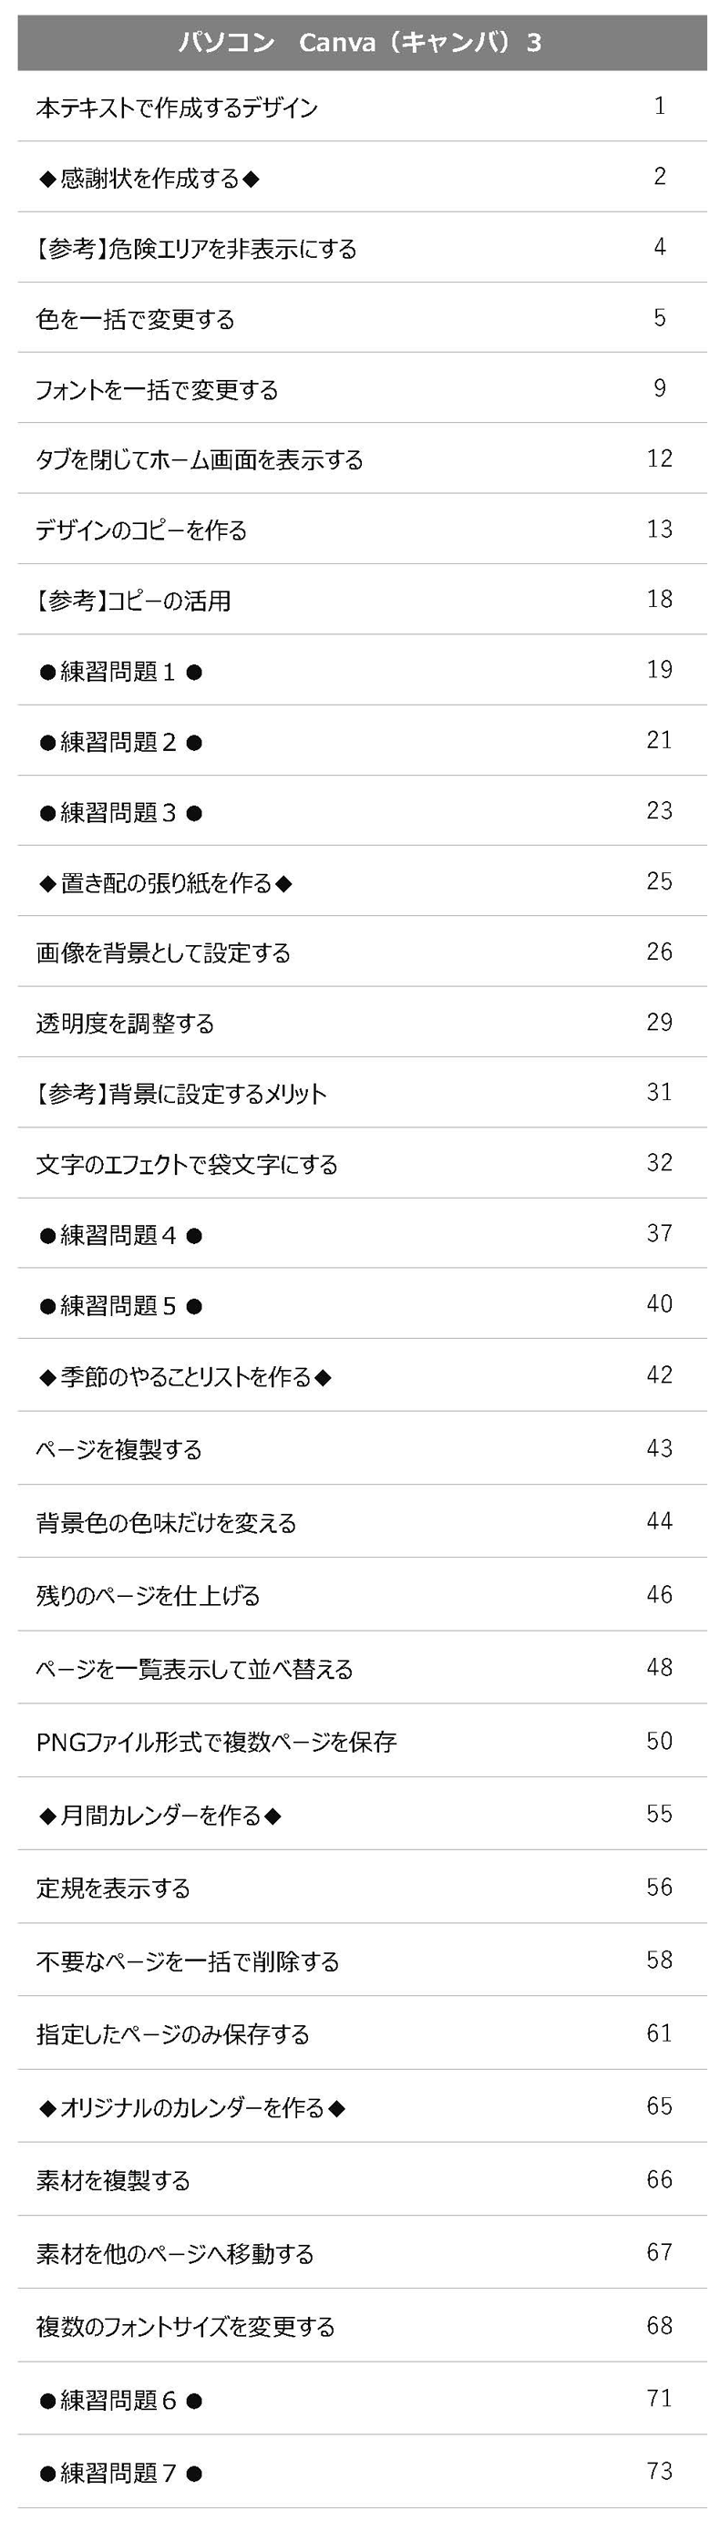Go to '色を一括で変更する' entry
720x2542 pixels.
click(x=135, y=320)
